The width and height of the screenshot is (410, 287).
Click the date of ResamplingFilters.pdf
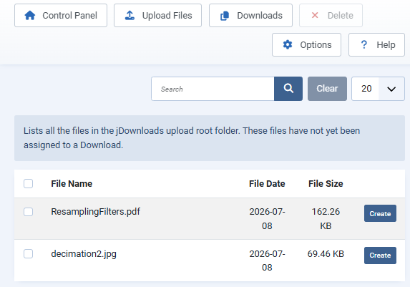pyautogui.click(x=267, y=218)
